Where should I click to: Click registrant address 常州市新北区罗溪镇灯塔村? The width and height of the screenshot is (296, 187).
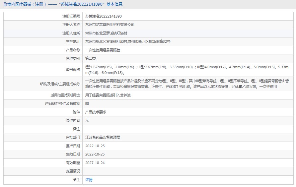click(x=106, y=33)
